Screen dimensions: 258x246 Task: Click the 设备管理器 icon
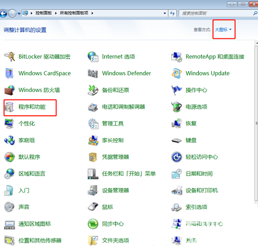pyautogui.click(x=92, y=190)
